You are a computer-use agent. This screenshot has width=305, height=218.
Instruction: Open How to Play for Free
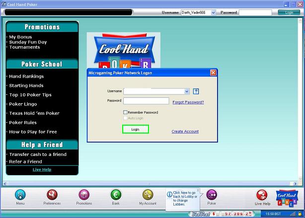[33, 132]
